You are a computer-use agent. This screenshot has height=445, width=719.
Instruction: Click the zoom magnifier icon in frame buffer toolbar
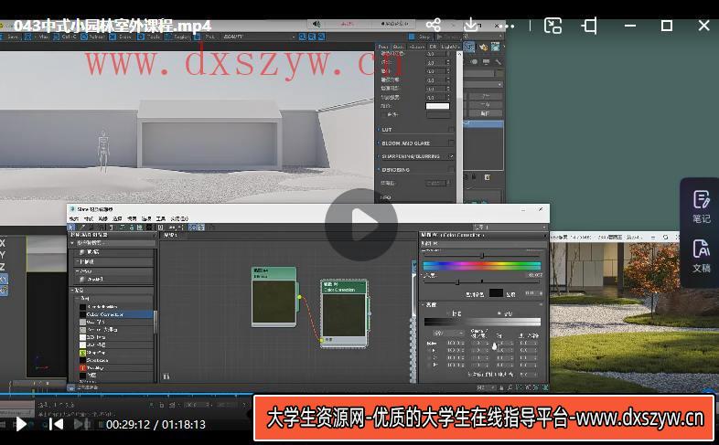pyautogui.click(x=303, y=37)
